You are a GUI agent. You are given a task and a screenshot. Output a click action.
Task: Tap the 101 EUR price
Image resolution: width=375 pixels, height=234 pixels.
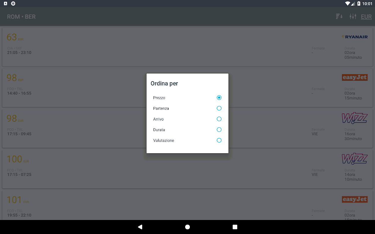click(x=18, y=200)
